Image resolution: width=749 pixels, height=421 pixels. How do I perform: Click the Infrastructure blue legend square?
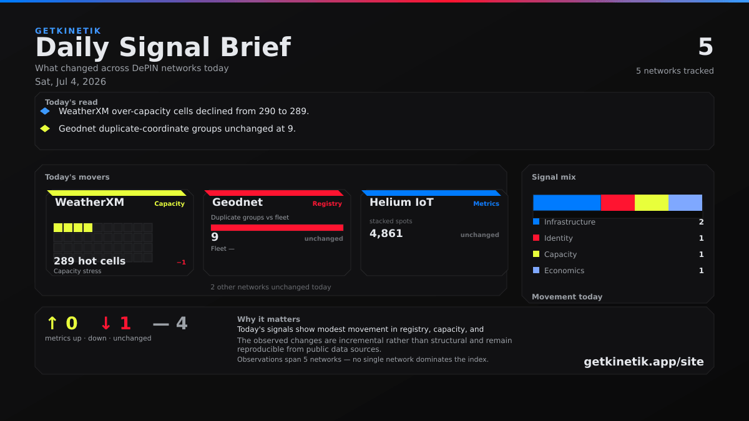click(536, 221)
